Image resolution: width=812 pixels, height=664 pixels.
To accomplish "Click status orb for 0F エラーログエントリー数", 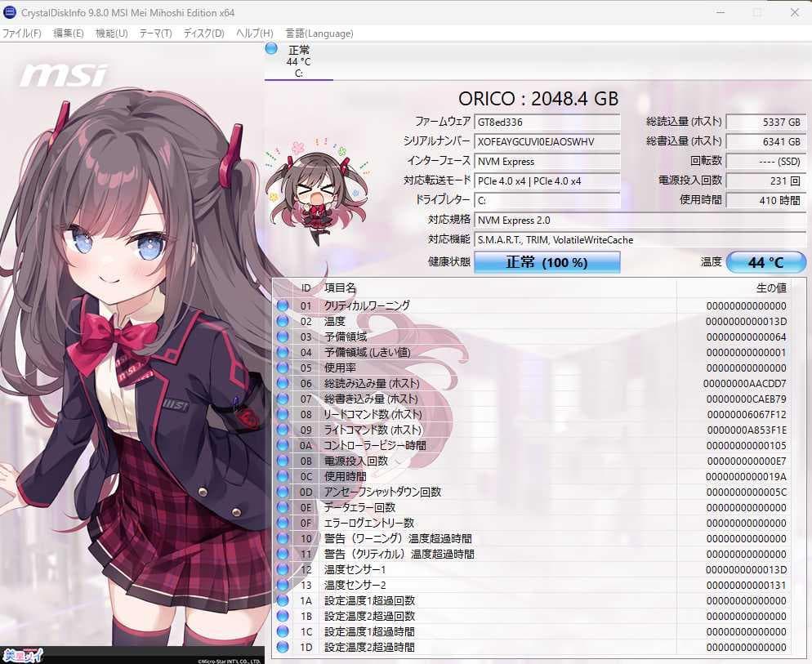I will pyautogui.click(x=283, y=524).
